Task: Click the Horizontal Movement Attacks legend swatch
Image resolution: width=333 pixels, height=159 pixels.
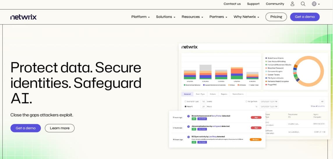Action: 266,65
